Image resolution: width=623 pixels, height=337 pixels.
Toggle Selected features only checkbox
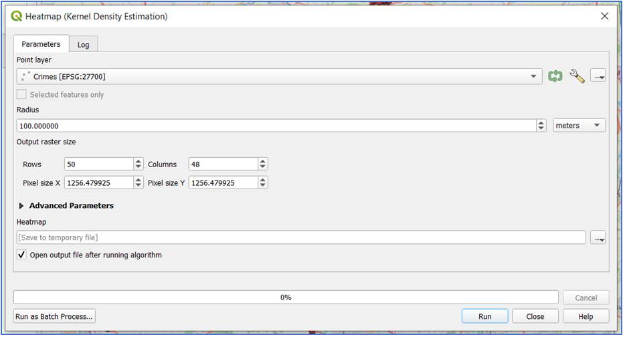[x=21, y=94]
